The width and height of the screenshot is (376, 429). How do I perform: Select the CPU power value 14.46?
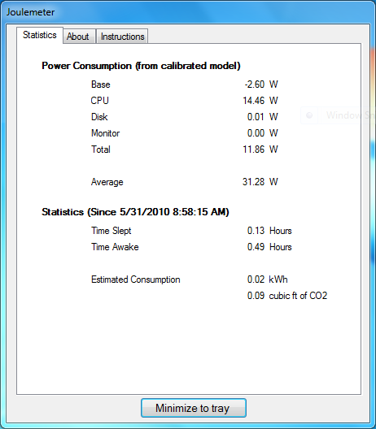pos(253,101)
